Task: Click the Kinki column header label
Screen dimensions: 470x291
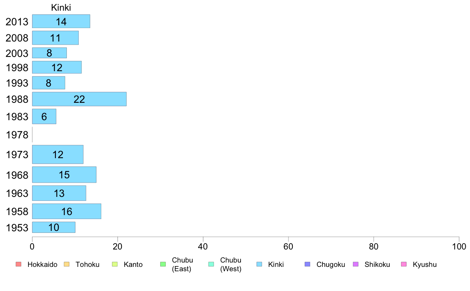Action: click(x=61, y=8)
